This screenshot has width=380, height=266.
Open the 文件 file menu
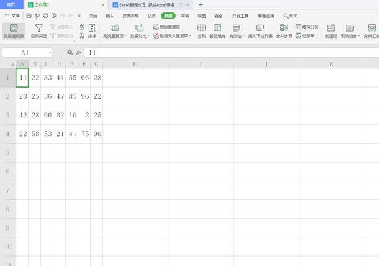(x=12, y=16)
